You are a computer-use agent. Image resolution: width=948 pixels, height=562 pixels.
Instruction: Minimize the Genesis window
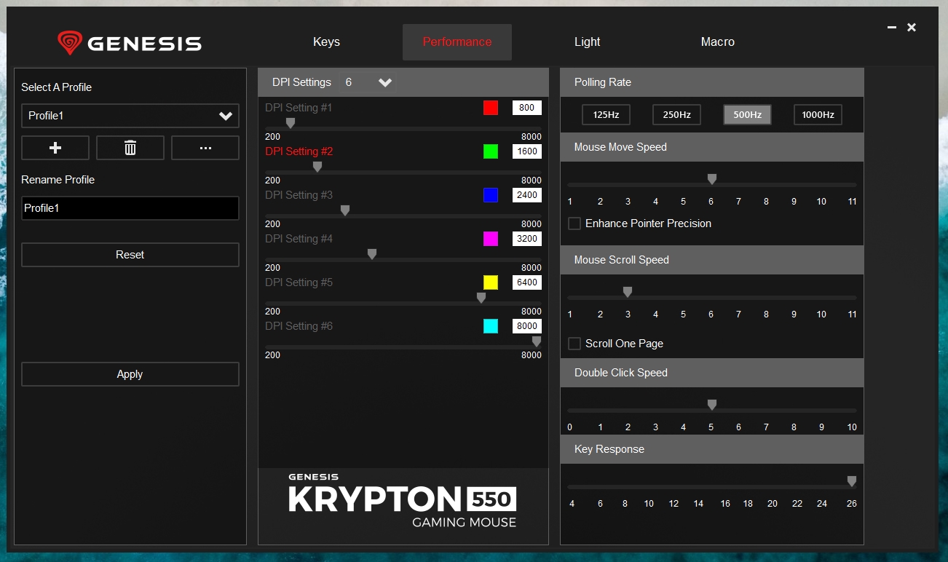pyautogui.click(x=892, y=28)
